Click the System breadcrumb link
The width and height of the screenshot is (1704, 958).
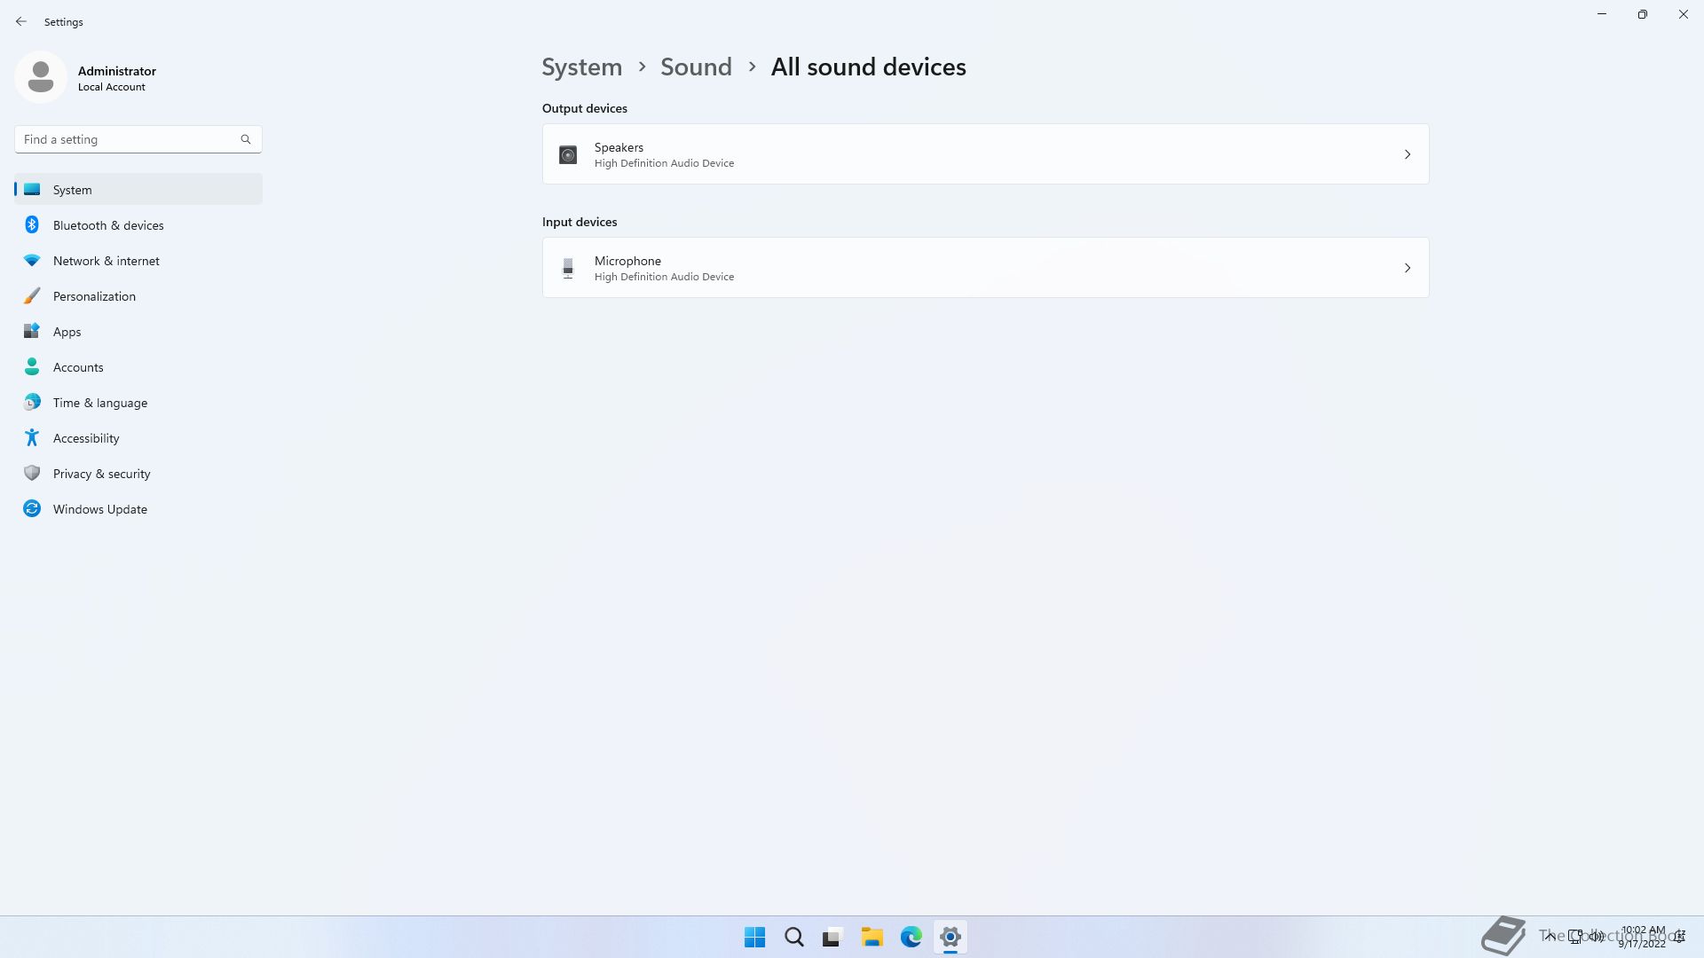(581, 67)
